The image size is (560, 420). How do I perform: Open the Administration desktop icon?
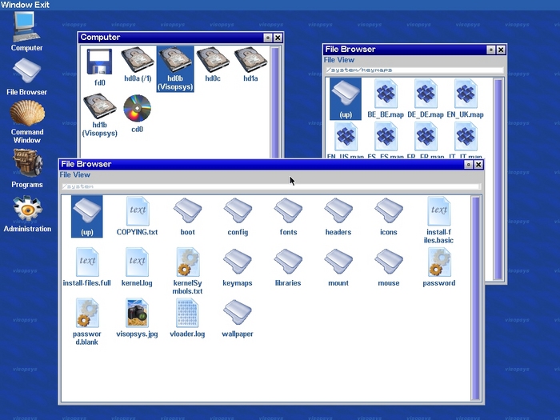click(x=26, y=210)
